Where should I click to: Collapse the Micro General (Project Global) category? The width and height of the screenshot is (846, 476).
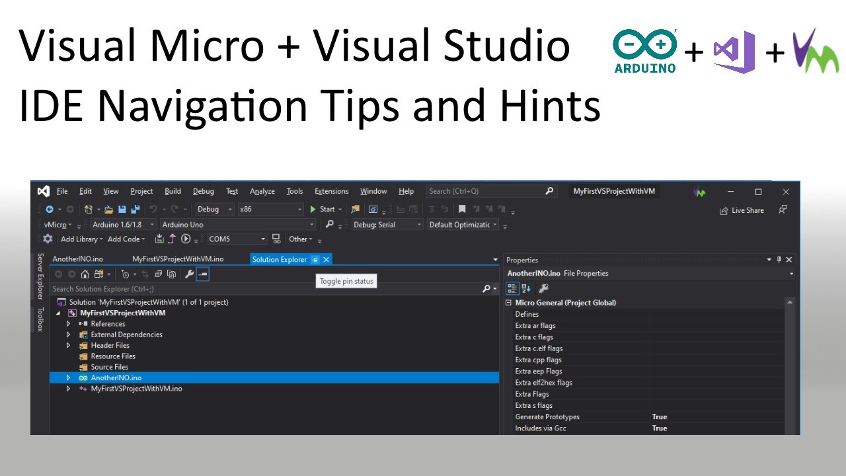[x=508, y=303]
